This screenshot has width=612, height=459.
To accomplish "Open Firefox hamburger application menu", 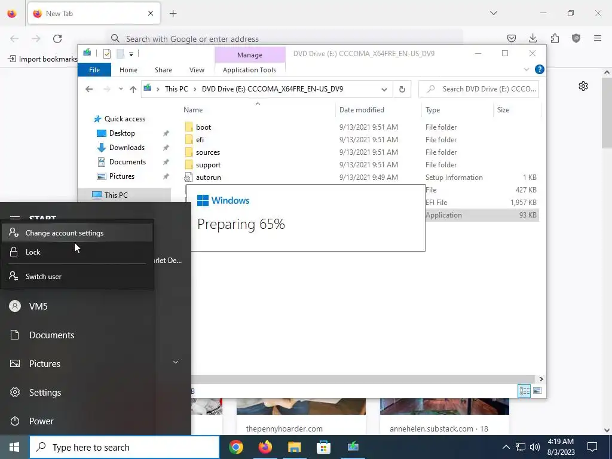I will coord(598,38).
